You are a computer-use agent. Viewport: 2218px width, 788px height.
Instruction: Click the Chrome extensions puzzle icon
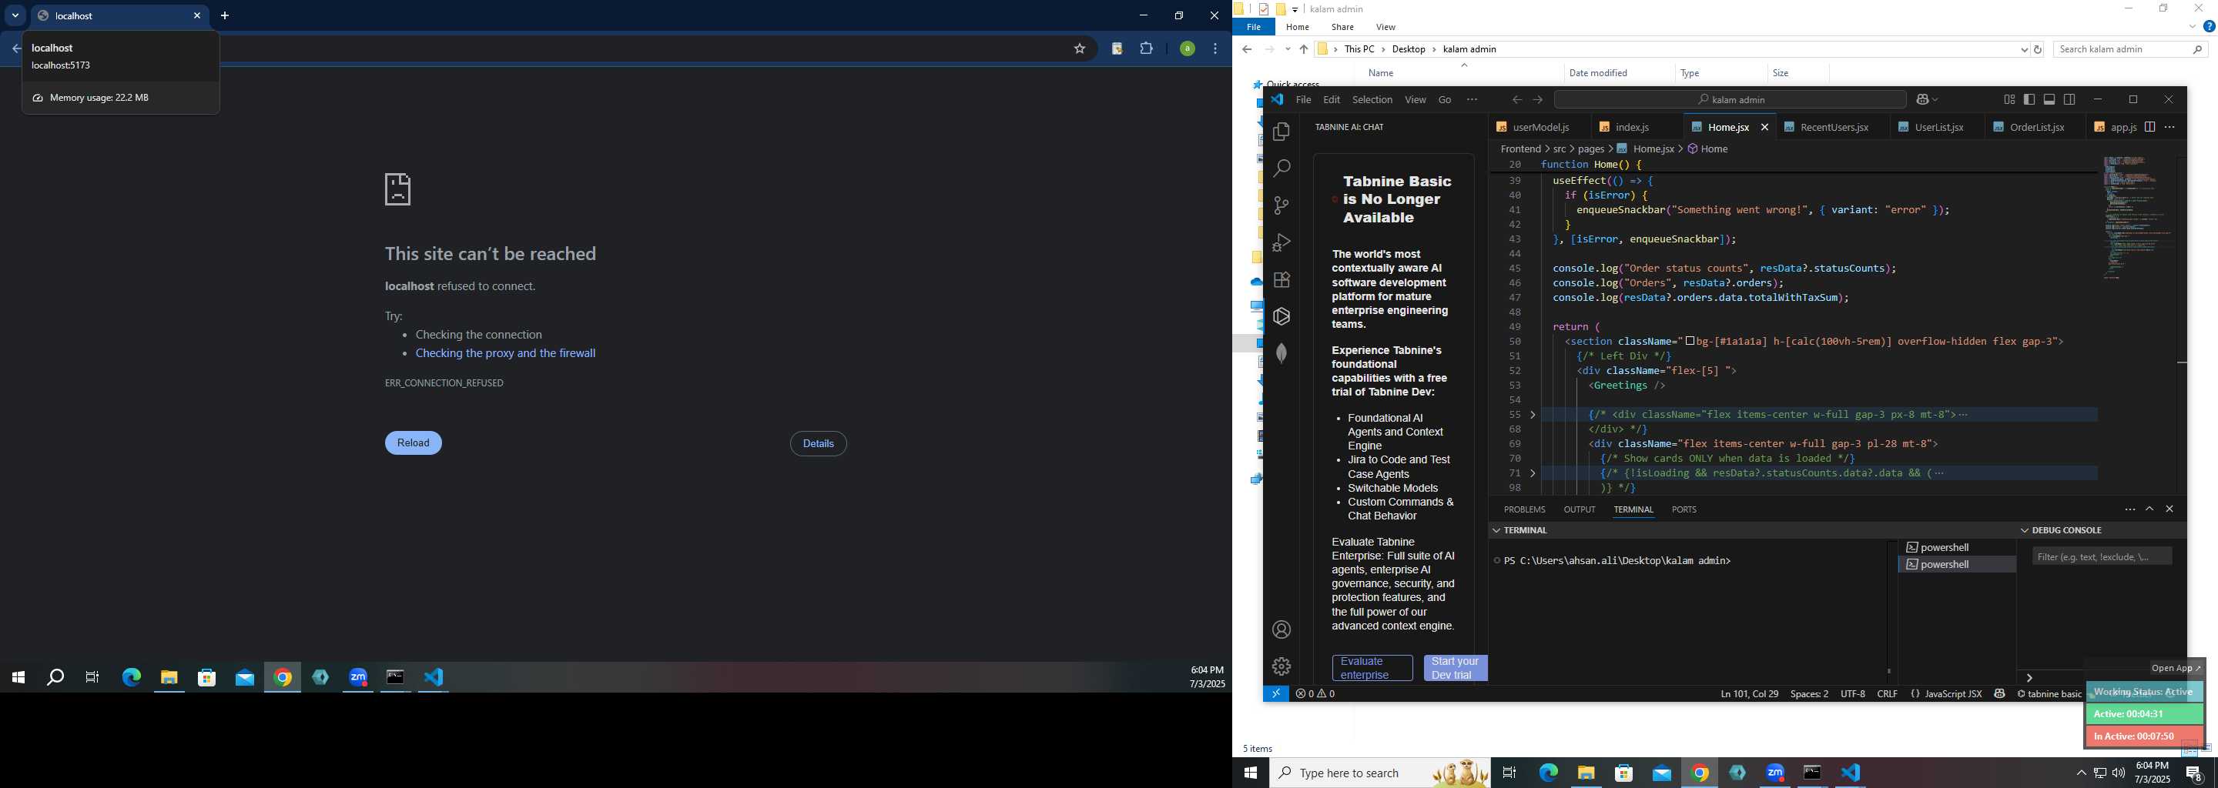point(1146,49)
